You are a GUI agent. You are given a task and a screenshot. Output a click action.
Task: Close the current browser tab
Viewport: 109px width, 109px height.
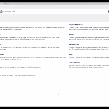click(x=5, y=4)
